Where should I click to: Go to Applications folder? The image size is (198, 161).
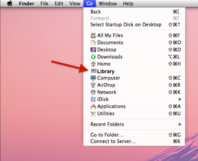[x=134, y=106]
